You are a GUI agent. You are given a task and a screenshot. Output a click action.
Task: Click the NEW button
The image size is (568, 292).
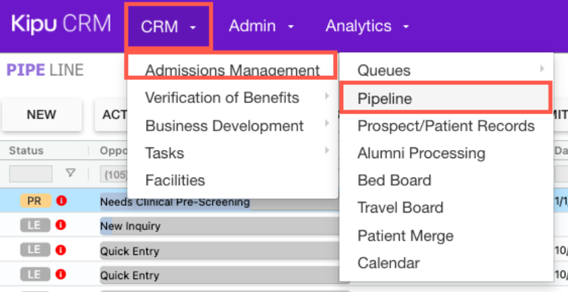42,115
